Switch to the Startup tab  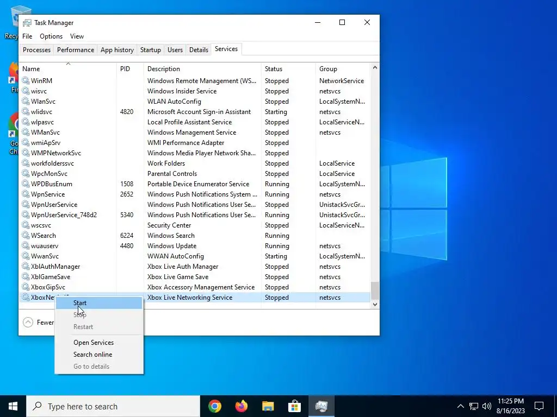point(151,49)
